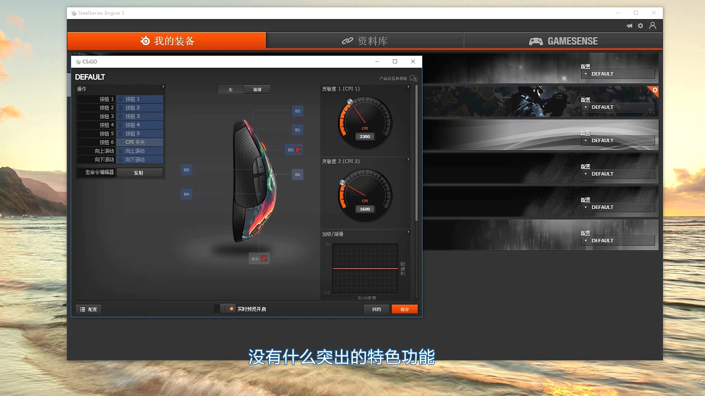
Task: Click the B3 illumination color swatch
Action: coord(298,150)
